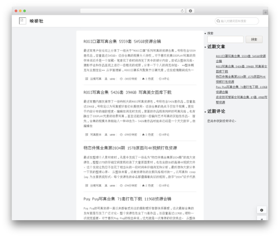This screenshot has height=237, width=280.
Task: Open author uone under the ROSI口罩 post
Action: (113, 79)
